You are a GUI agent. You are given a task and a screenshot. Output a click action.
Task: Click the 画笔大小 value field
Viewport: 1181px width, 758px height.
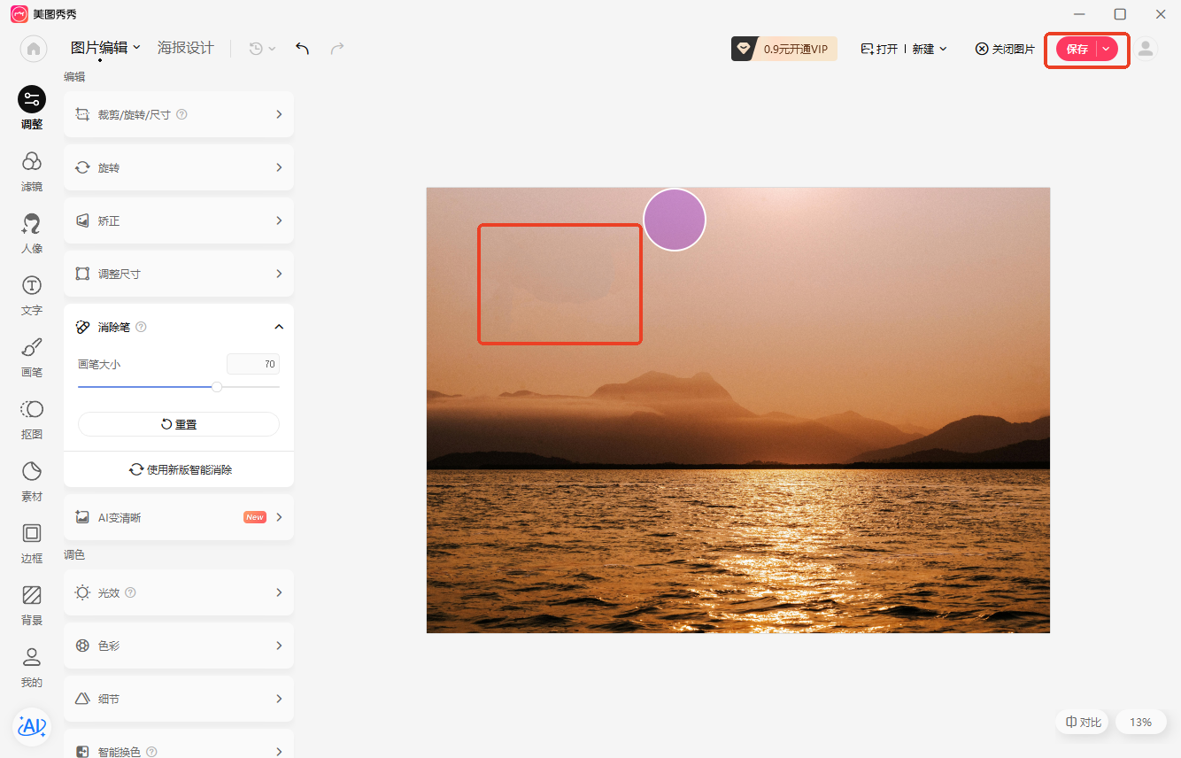tap(253, 364)
